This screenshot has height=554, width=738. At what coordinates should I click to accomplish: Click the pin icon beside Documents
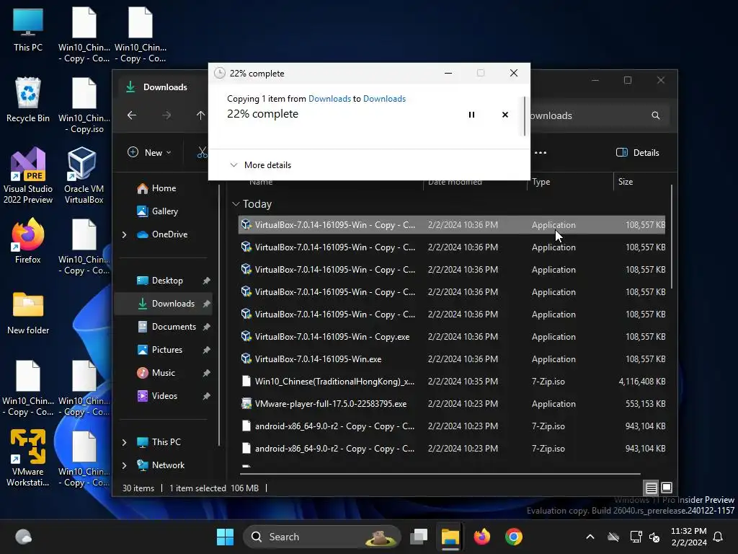pos(206,327)
